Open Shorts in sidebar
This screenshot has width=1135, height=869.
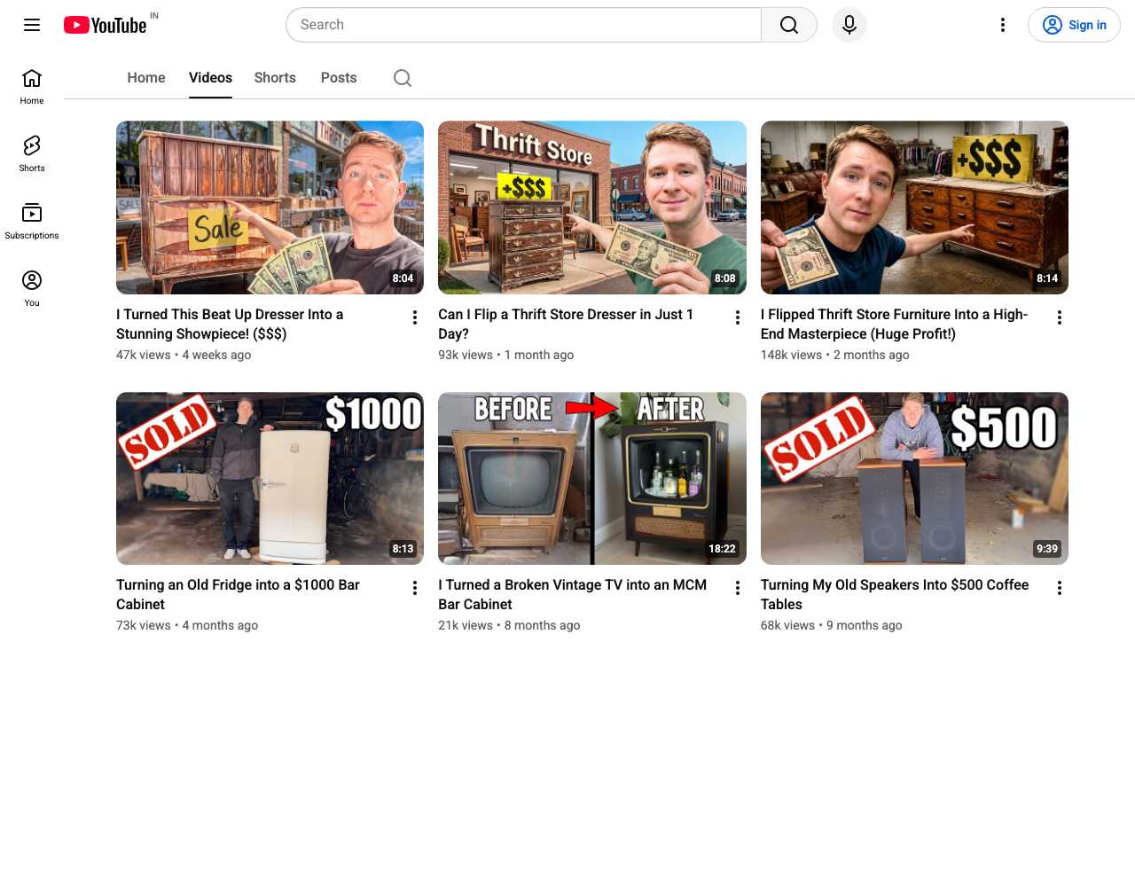[32, 154]
